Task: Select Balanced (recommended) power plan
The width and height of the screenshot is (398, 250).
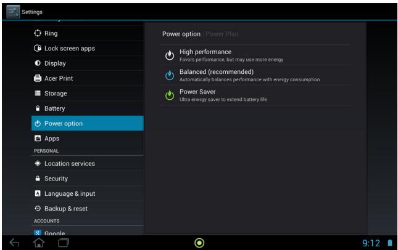Action: coord(255,75)
